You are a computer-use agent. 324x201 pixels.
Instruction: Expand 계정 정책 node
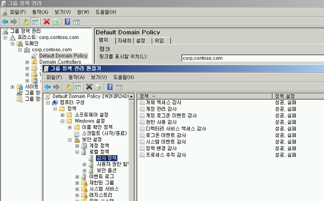pyautogui.click(x=77, y=146)
